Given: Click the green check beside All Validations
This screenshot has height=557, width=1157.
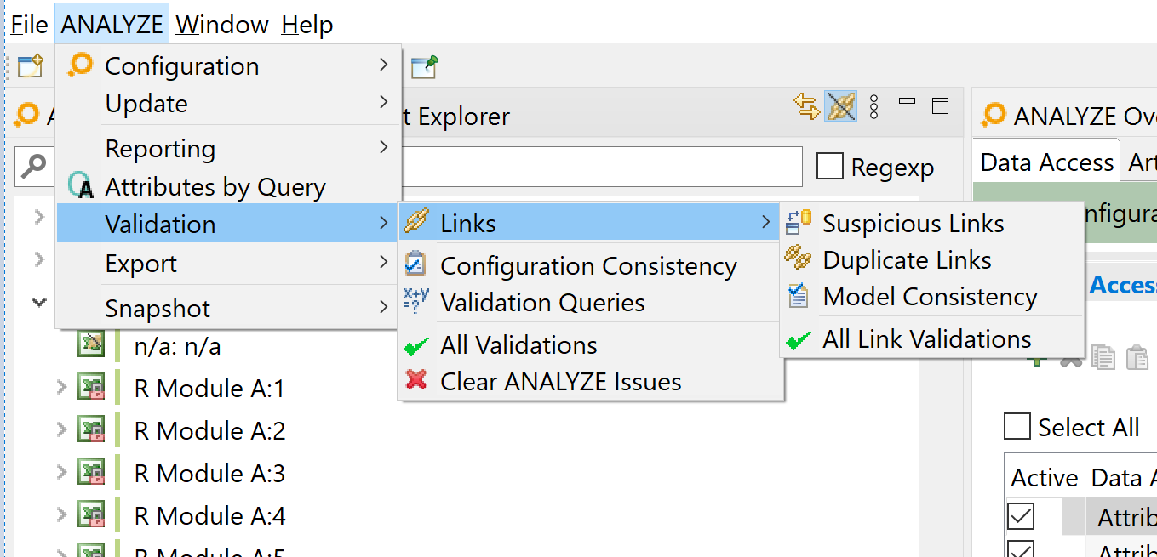Looking at the screenshot, I should pyautogui.click(x=415, y=345).
